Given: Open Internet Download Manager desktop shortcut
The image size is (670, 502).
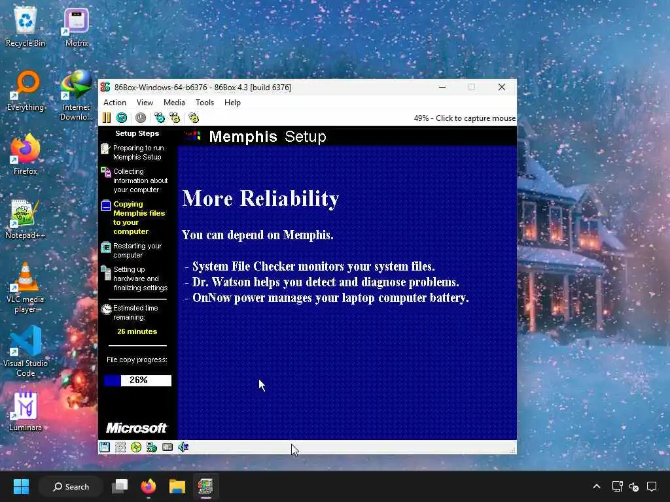Looking at the screenshot, I should point(76,95).
